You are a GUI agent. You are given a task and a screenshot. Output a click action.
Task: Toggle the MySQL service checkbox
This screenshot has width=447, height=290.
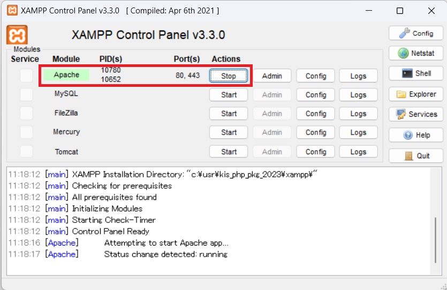pyautogui.click(x=26, y=95)
